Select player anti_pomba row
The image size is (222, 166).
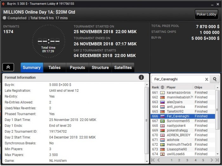click(183, 107)
